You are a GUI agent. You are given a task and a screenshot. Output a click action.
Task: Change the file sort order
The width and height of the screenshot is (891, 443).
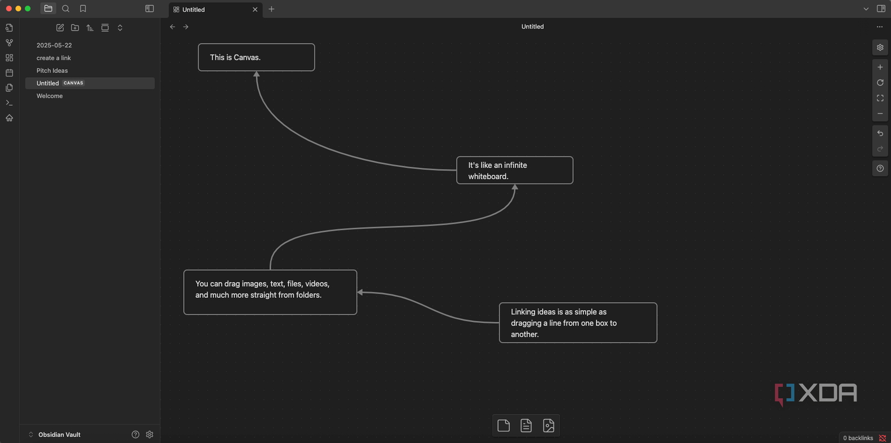pyautogui.click(x=90, y=28)
